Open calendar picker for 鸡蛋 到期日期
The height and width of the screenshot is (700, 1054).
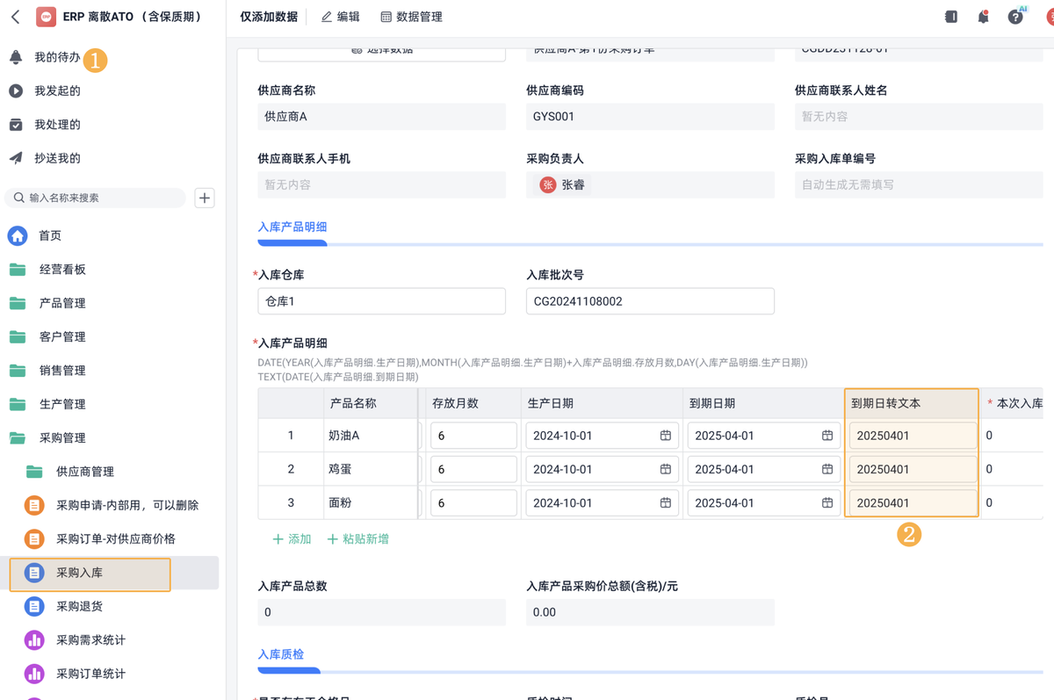827,469
